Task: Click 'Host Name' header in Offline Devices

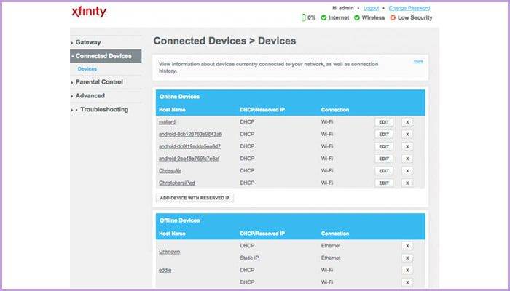Action: point(172,234)
